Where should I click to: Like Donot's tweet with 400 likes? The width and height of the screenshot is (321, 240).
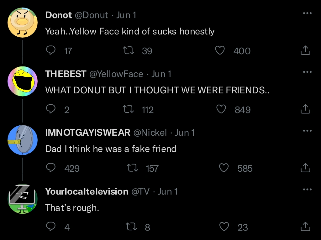220,50
